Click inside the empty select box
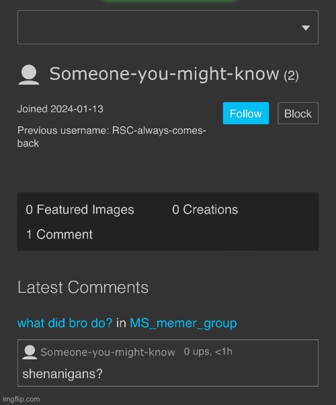Image resolution: width=336 pixels, height=405 pixels. point(168,27)
